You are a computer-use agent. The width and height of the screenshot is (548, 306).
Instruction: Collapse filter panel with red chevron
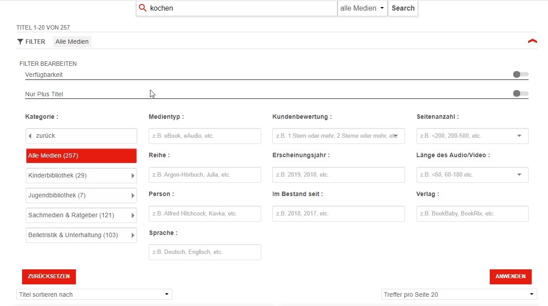[532, 41]
